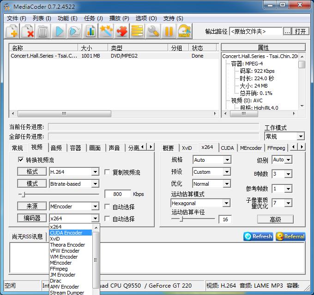Toggle the 转换视频流 checkbox
314x295 pixels.
(x=21, y=160)
